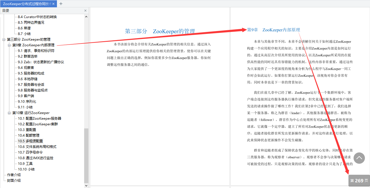This screenshot has width=370, height=188.
Task: Open a new tab with plus icon
Action: pyautogui.click(x=61, y=4)
